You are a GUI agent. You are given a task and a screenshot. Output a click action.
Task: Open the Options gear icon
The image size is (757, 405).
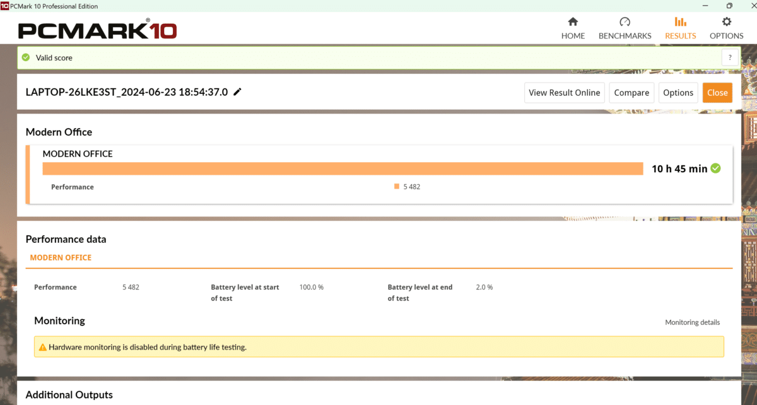coord(727,22)
